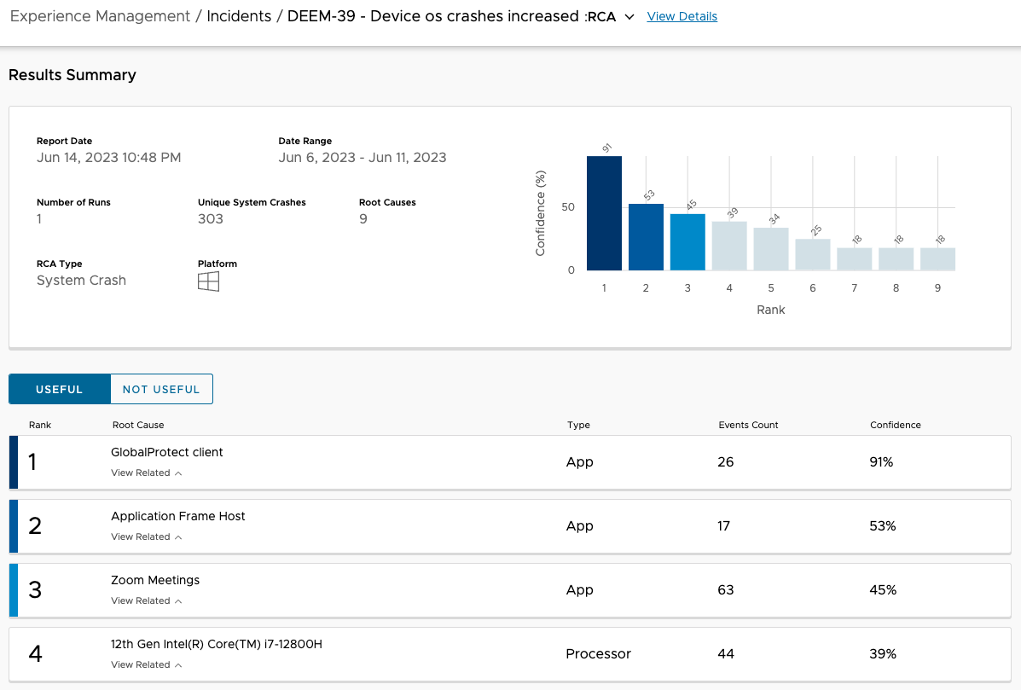Click the Experience Management breadcrumb

[x=100, y=16]
